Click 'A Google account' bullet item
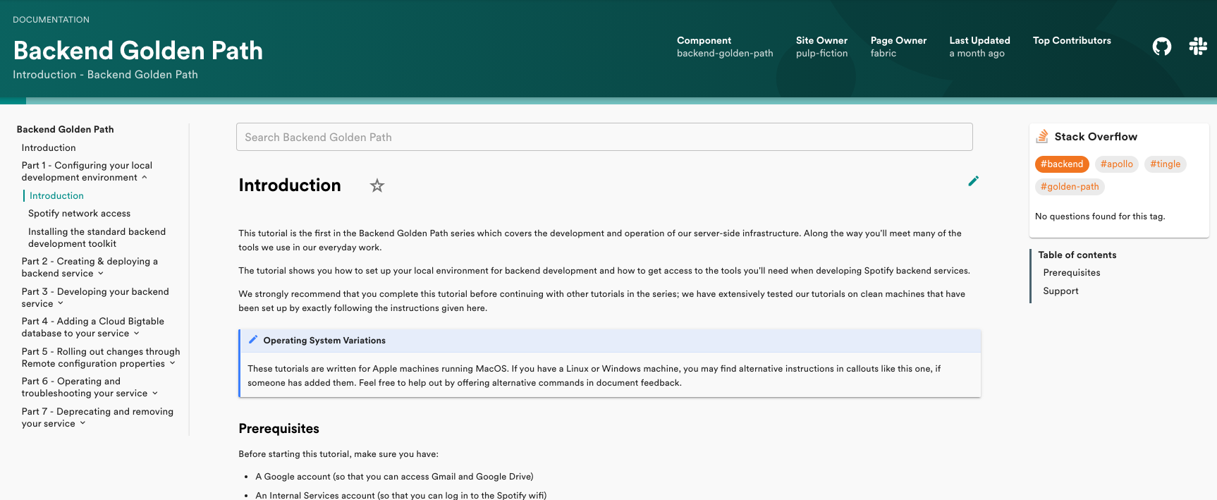 [x=394, y=477]
